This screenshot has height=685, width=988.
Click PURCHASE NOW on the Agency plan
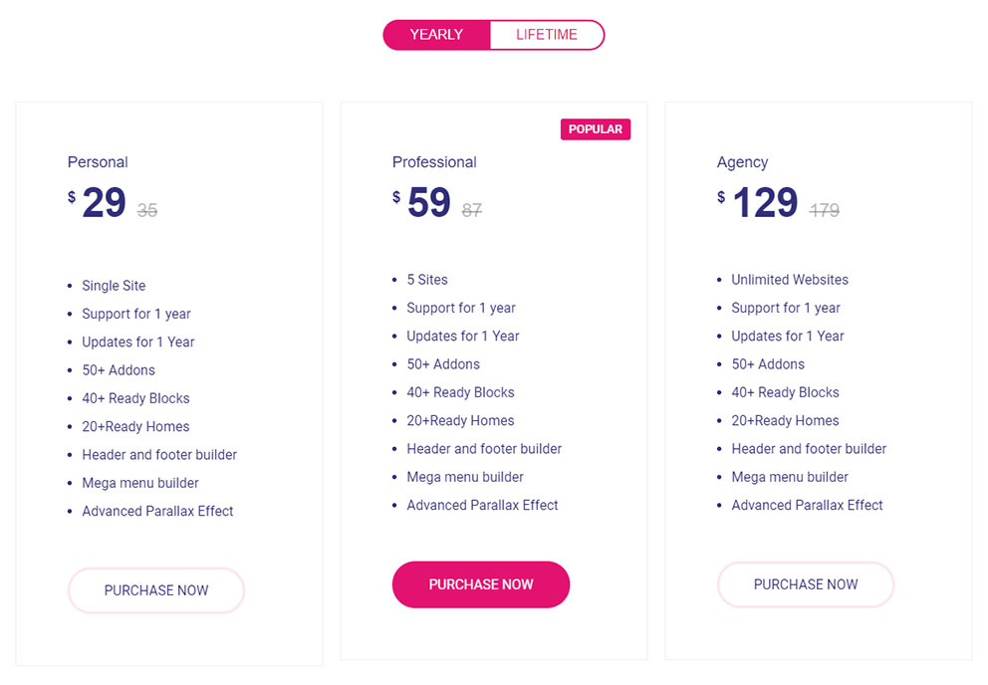click(806, 584)
